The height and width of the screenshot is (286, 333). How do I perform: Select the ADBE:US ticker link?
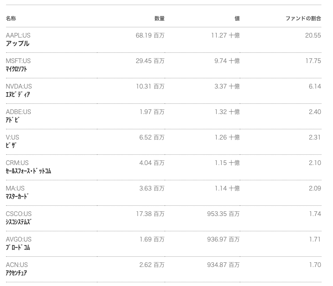point(19,112)
